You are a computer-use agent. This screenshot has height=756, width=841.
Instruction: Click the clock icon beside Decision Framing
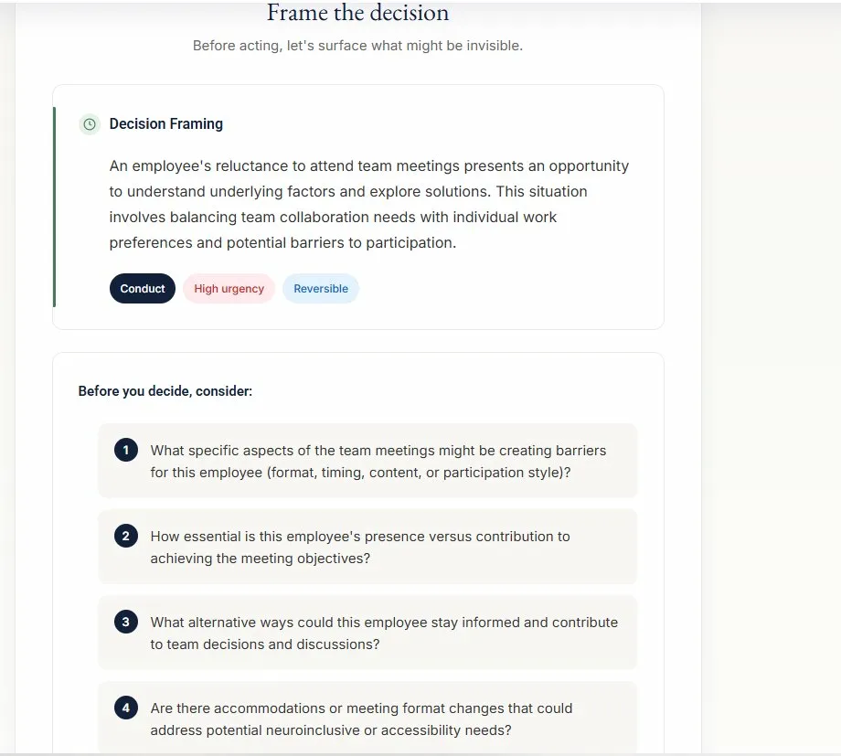click(x=89, y=124)
